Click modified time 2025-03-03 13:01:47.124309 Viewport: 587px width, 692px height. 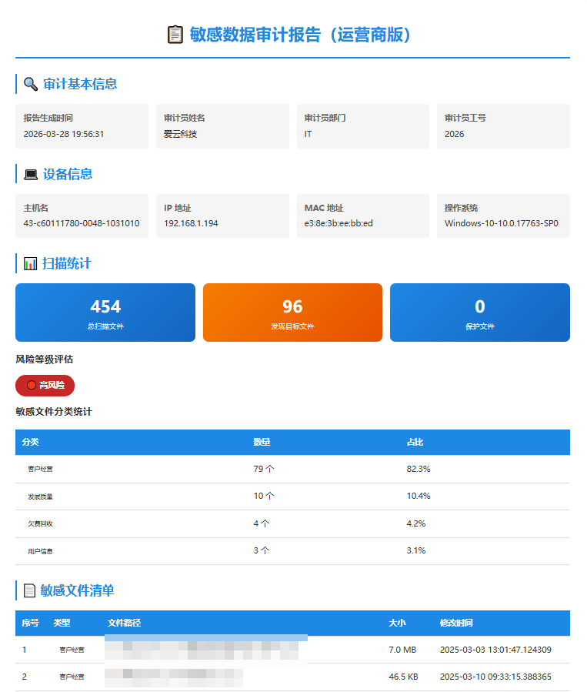click(495, 650)
